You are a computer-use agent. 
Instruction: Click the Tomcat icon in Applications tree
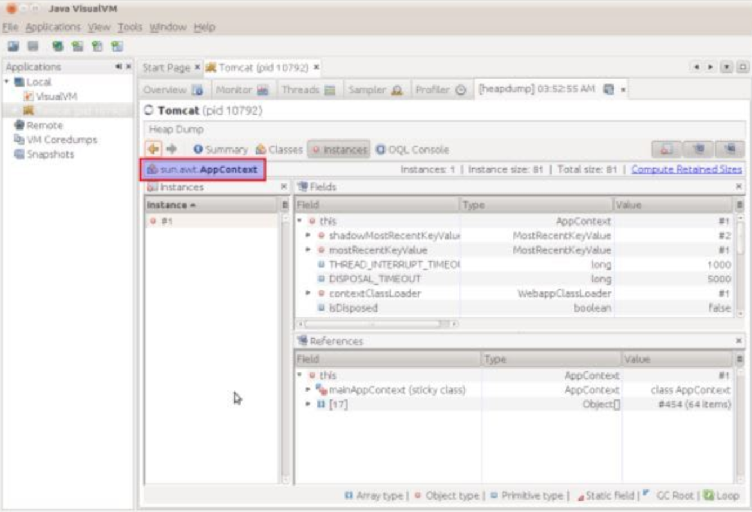(x=28, y=110)
